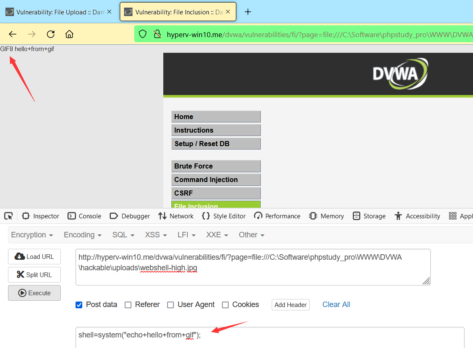Close the File Upload tab

[109, 12]
